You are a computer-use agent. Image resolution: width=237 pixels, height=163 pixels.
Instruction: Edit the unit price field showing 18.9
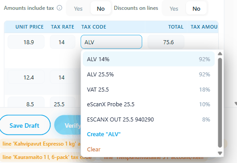click(26, 42)
